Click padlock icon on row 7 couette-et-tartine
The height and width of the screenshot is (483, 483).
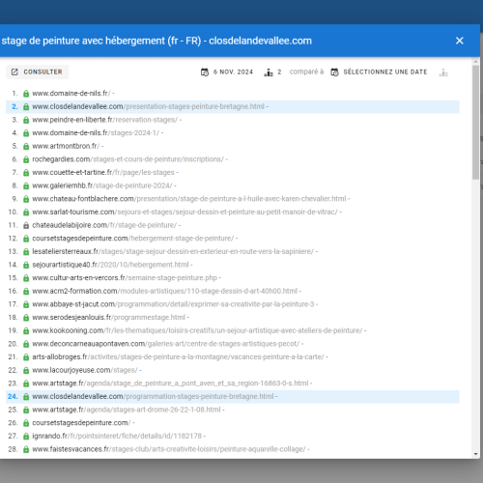click(x=26, y=173)
